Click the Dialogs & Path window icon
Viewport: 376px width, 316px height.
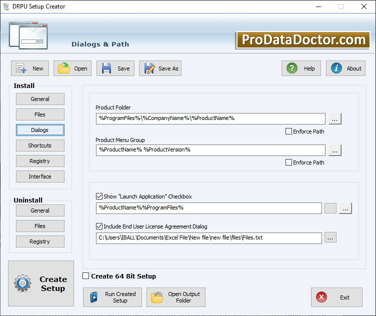[28, 35]
